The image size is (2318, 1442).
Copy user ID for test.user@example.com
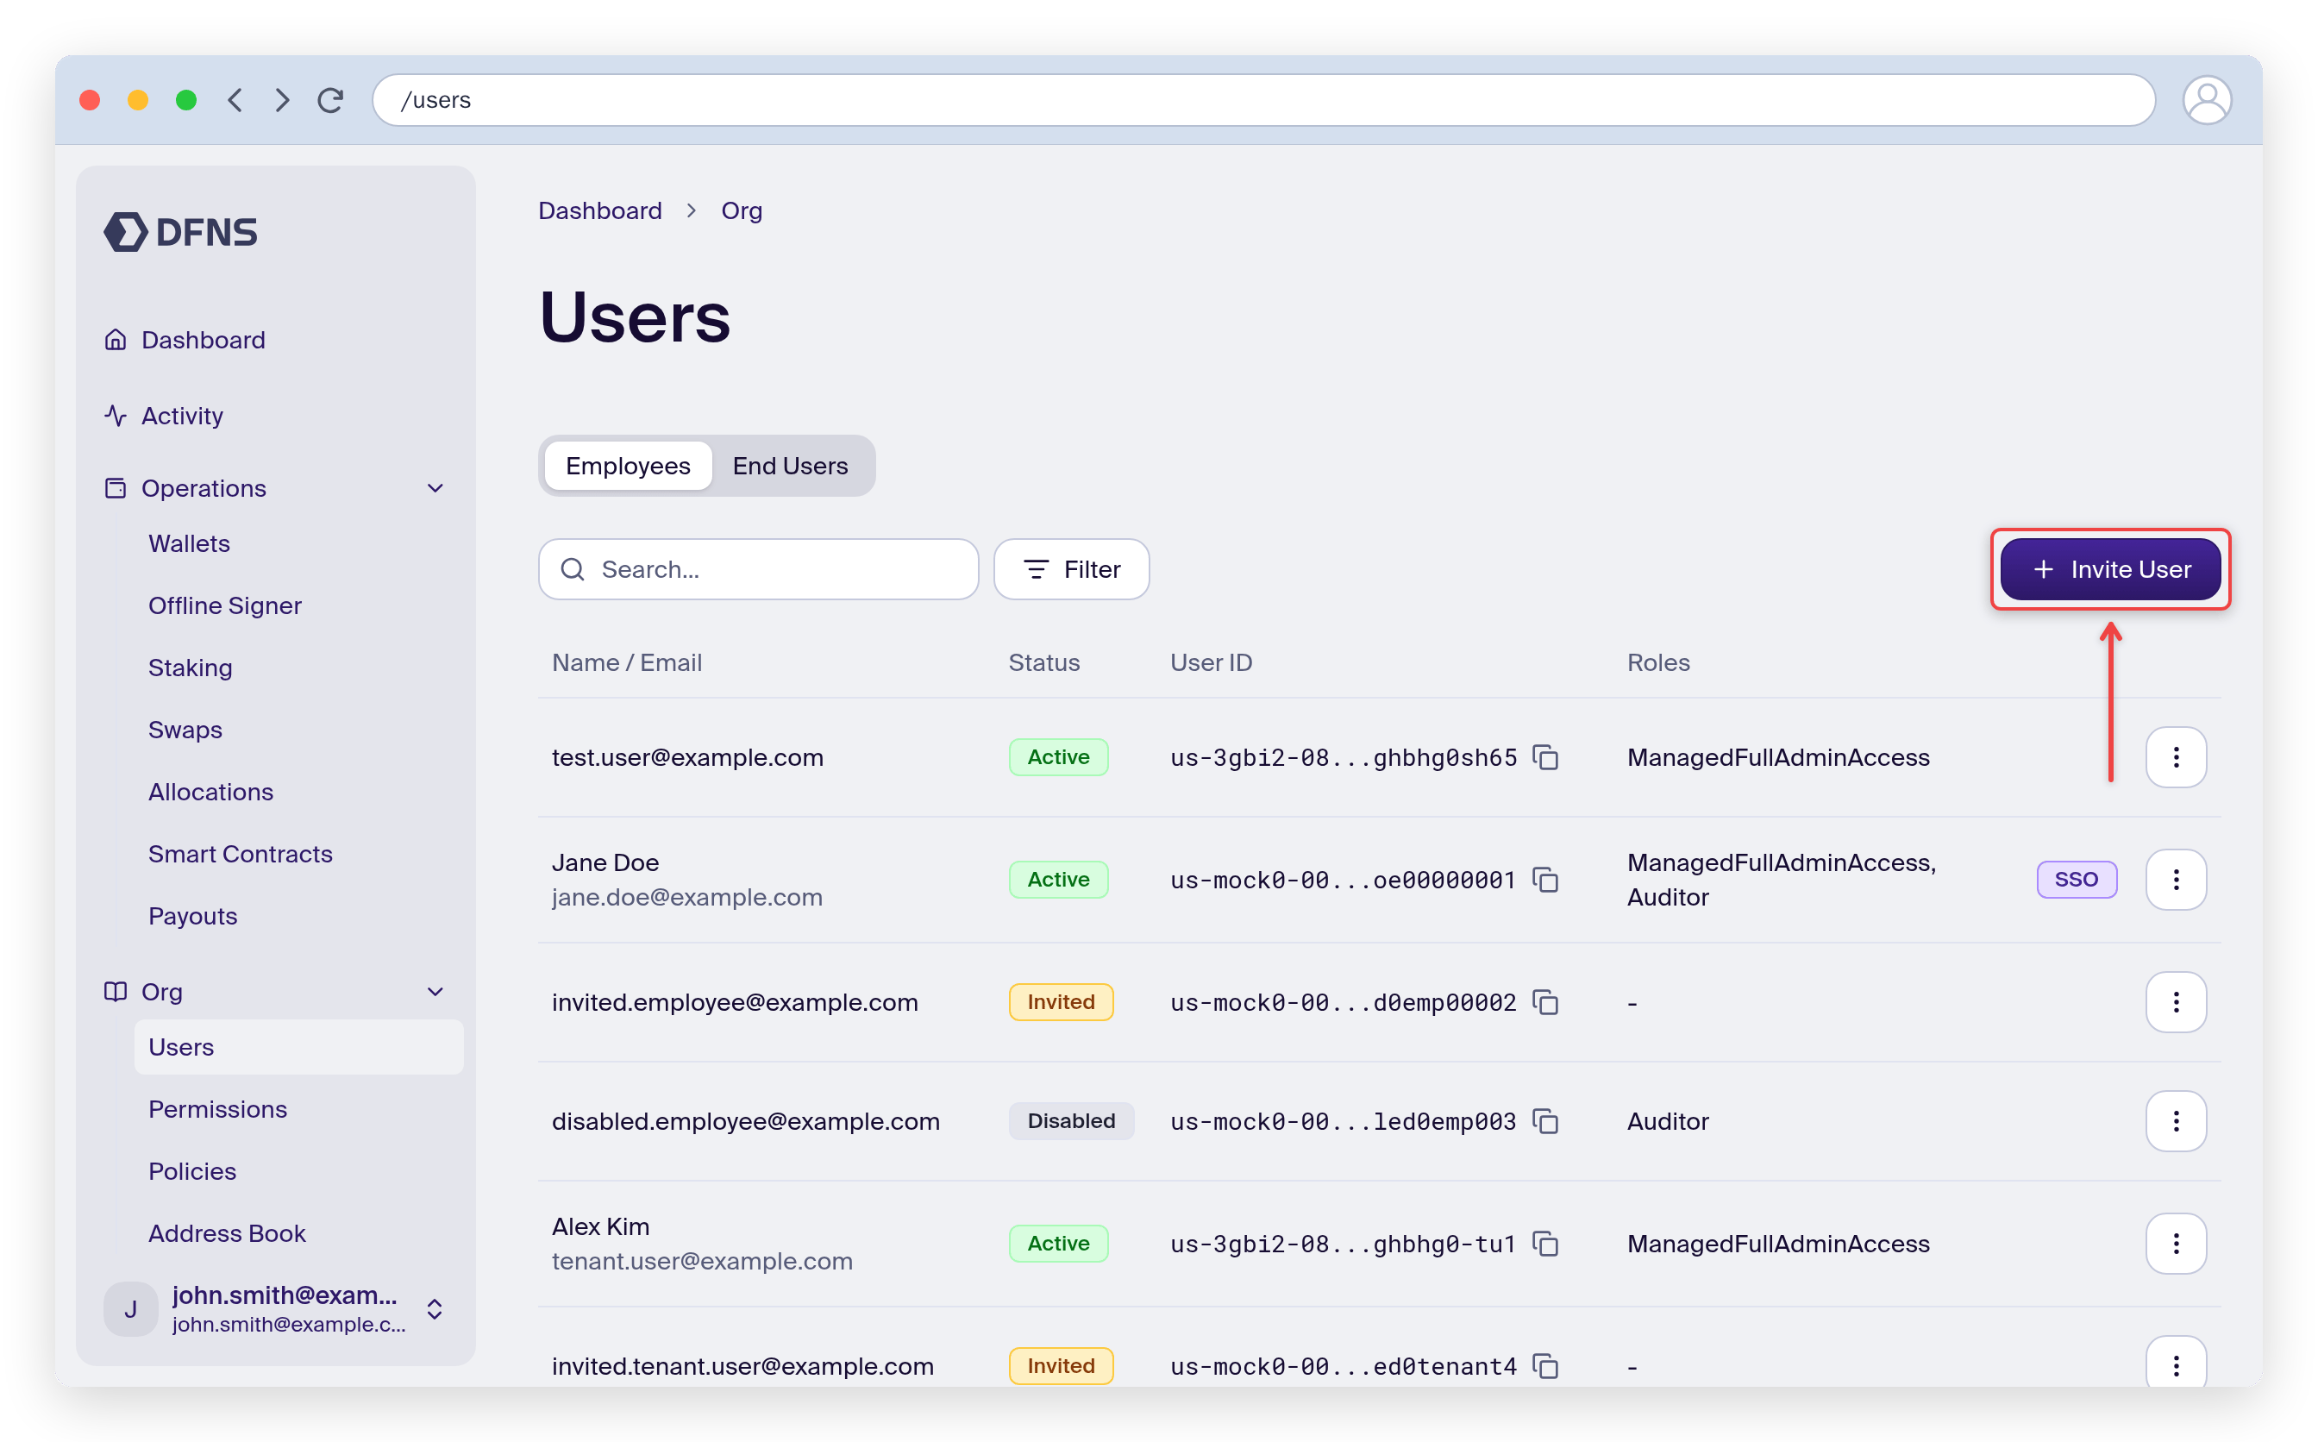pyautogui.click(x=1544, y=757)
